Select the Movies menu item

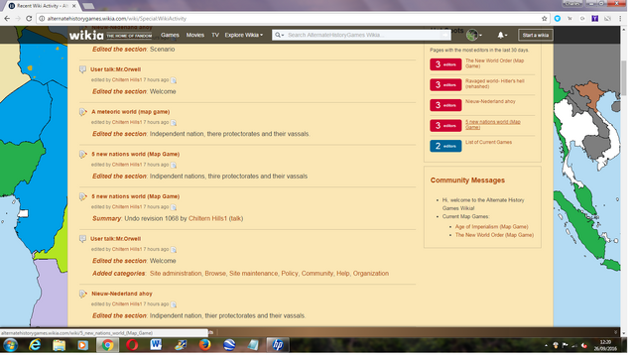pos(195,36)
